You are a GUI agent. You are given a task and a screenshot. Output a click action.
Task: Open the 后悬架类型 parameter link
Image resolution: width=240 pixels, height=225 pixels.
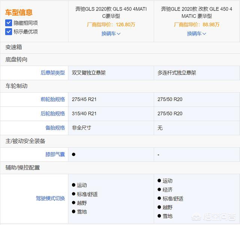click(52, 73)
